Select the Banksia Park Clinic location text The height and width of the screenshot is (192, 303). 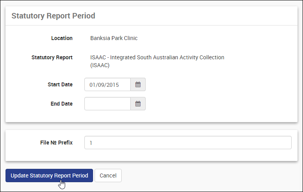114,38
